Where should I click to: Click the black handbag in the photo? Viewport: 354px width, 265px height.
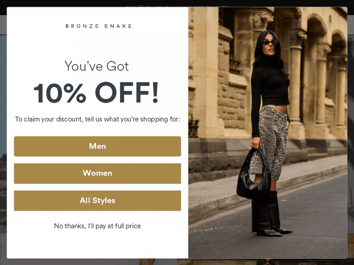click(x=253, y=176)
